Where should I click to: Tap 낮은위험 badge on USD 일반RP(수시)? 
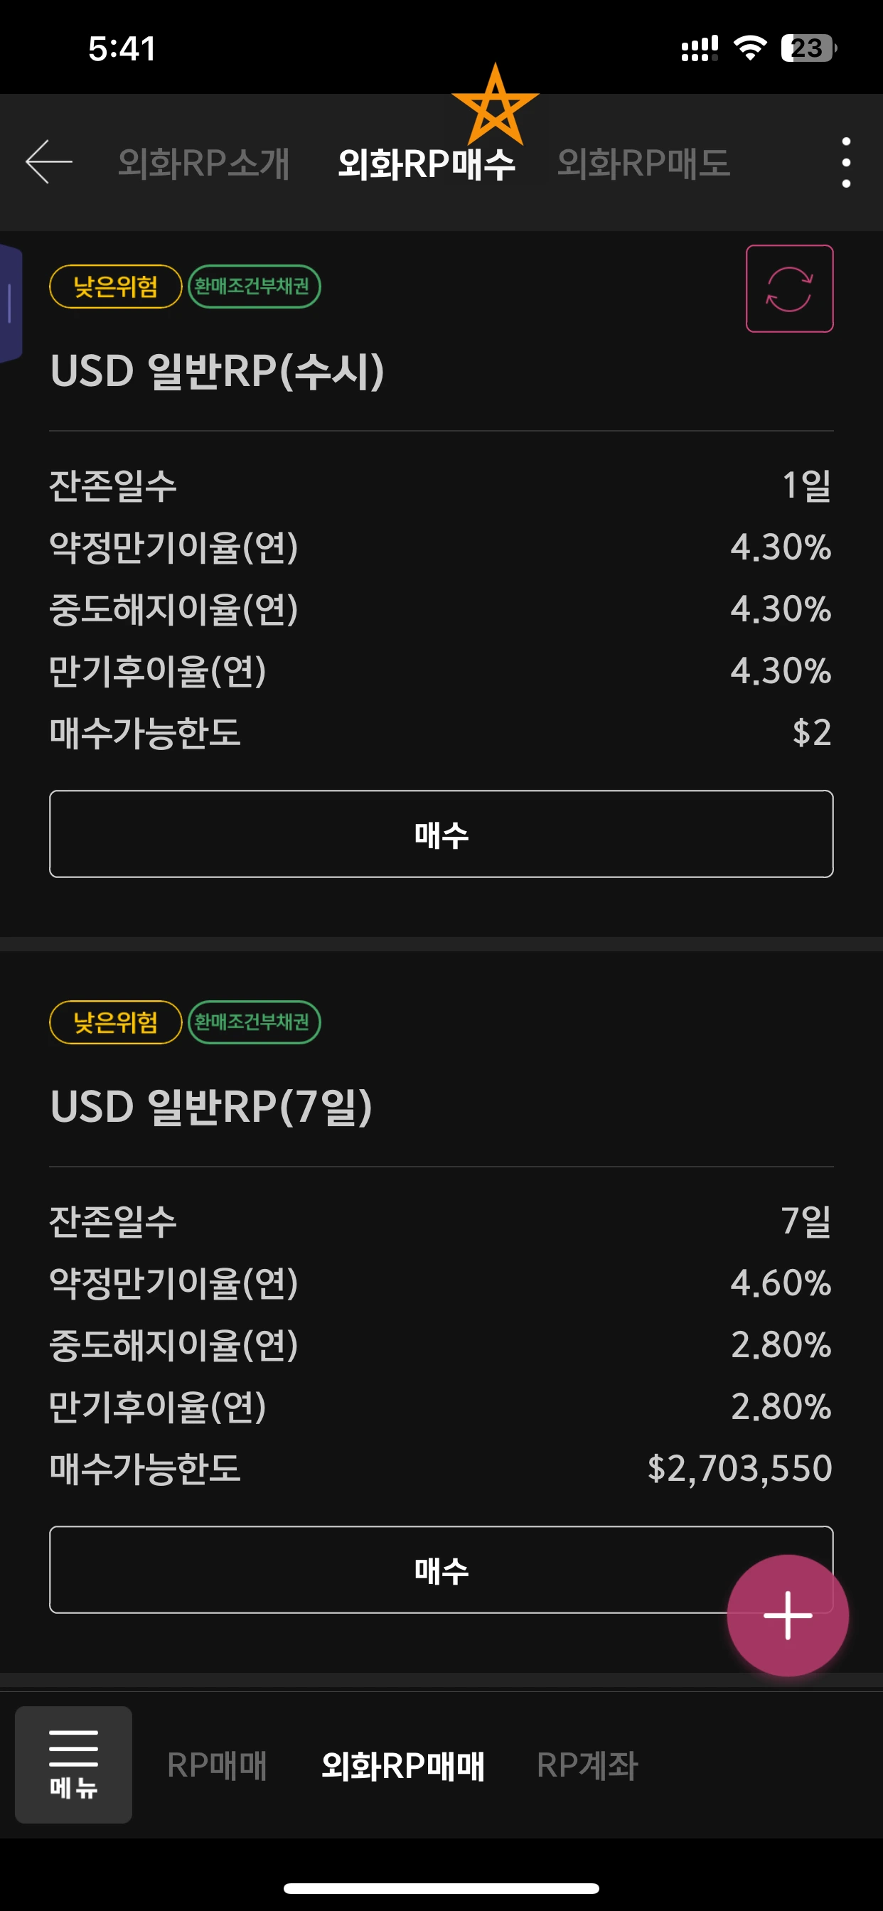pos(116,287)
